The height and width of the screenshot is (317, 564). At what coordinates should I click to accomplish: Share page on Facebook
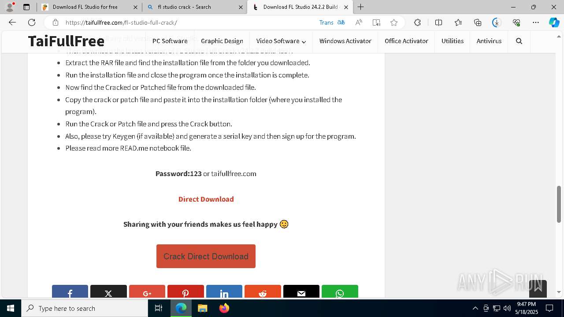click(70, 291)
